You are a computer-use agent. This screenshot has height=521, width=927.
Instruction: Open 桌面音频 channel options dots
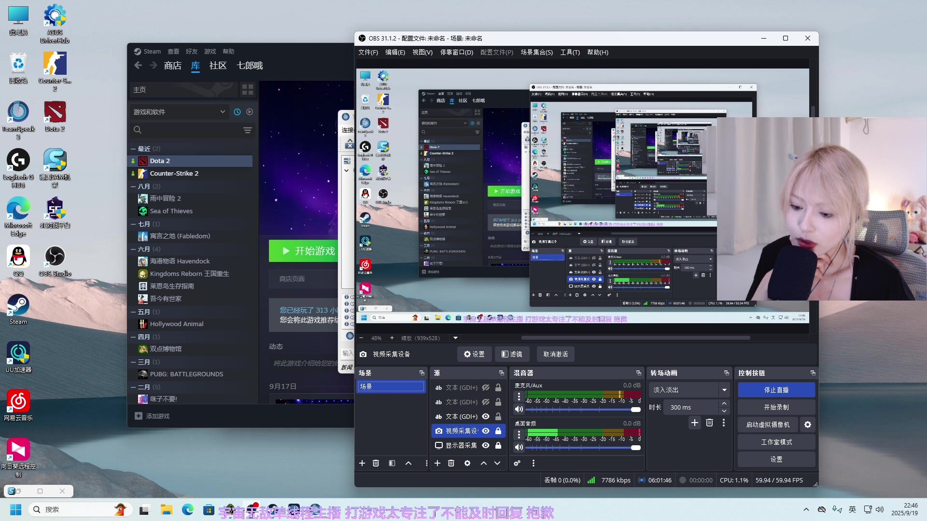(519, 435)
